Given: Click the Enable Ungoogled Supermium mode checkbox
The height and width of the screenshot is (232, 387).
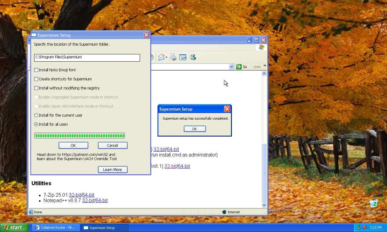Looking at the screenshot, I should [x=36, y=97].
